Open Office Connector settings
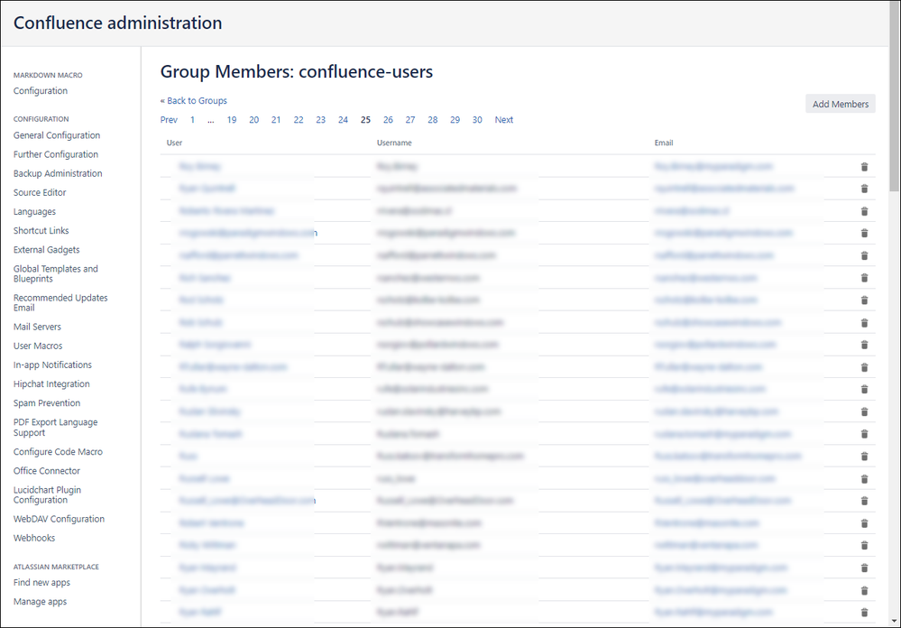 click(47, 471)
